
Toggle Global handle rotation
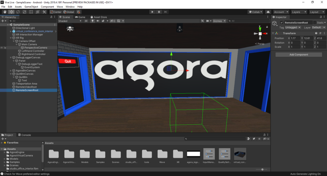tap(69, 12)
